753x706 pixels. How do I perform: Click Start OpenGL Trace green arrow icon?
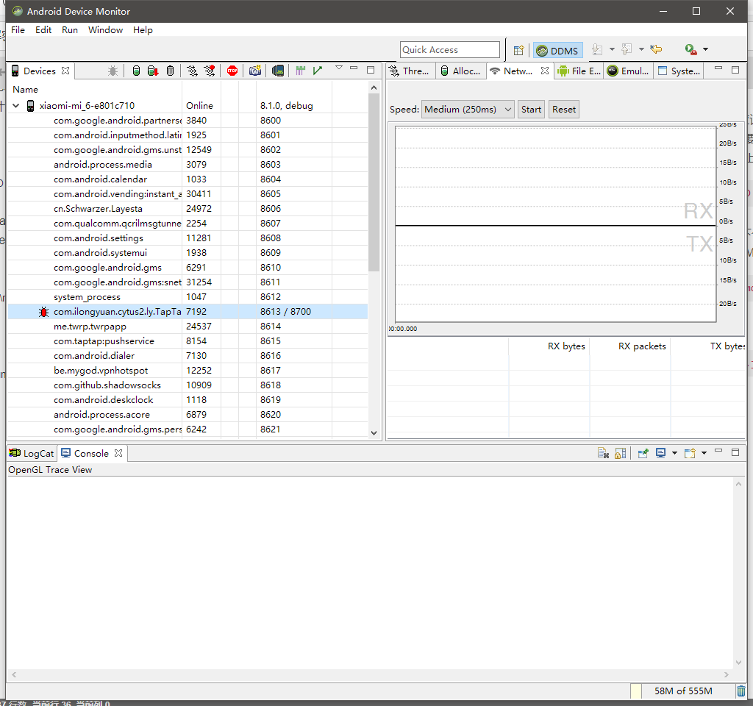point(318,71)
